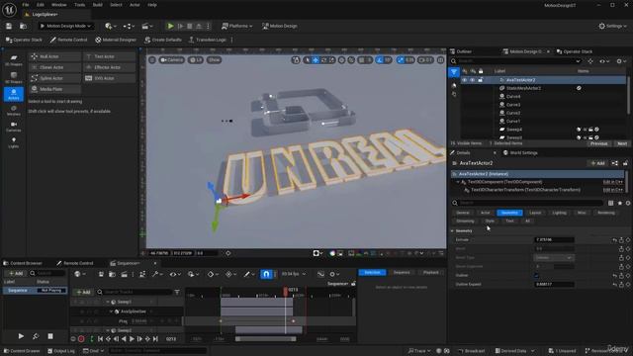Click the Outline Expand value field

554,284
